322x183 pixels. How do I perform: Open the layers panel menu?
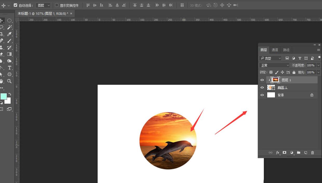pos(319,50)
